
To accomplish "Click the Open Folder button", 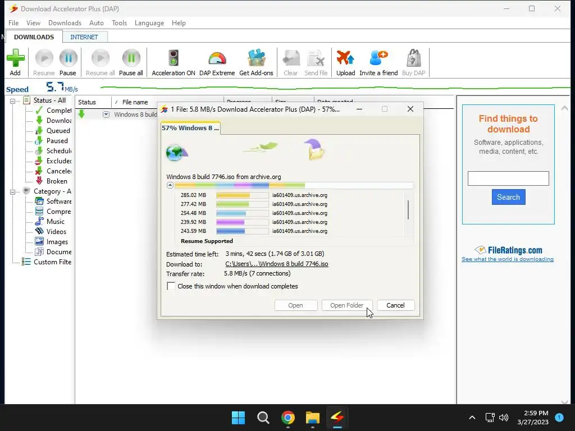I will (346, 305).
